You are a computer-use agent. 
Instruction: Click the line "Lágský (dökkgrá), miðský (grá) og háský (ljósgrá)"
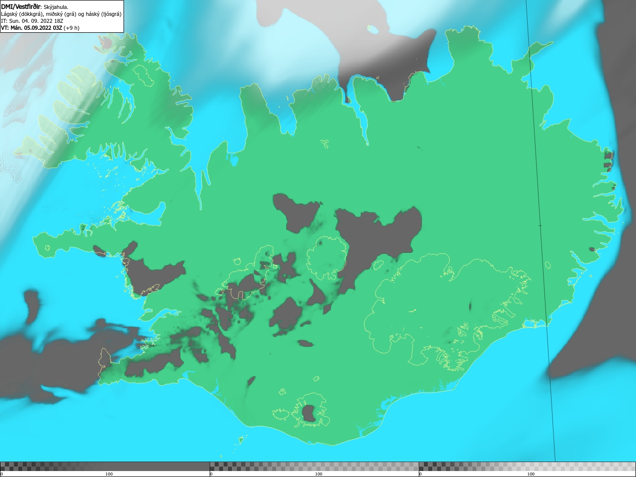point(61,14)
